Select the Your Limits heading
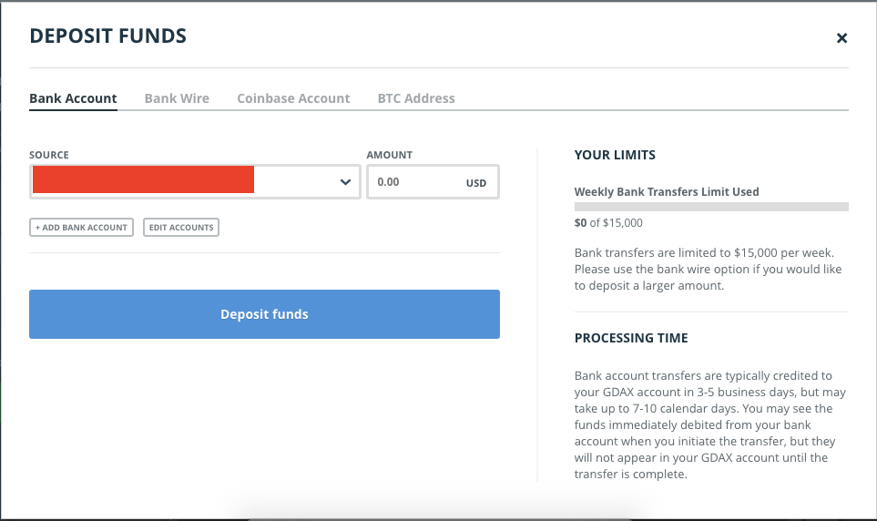This screenshot has width=877, height=521. point(615,155)
